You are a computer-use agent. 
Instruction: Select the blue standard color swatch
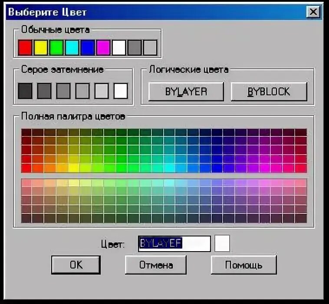tap(88, 48)
